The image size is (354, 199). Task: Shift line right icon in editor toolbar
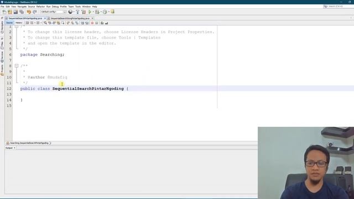87,23
